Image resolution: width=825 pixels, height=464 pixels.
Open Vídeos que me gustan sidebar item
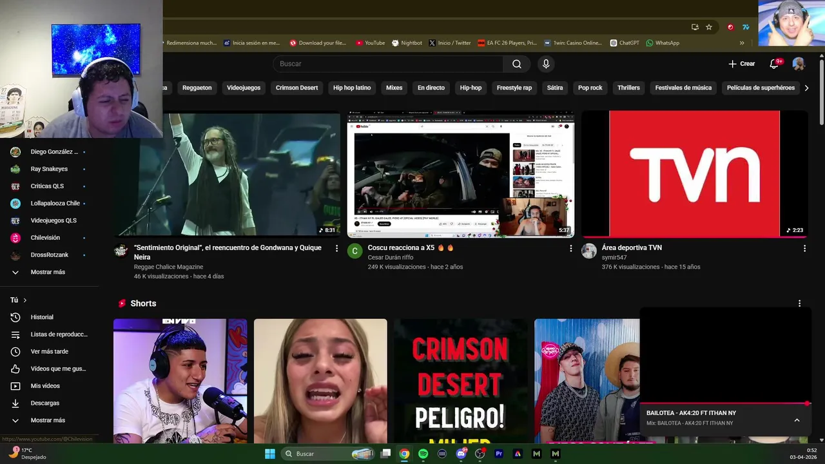pyautogui.click(x=50, y=369)
